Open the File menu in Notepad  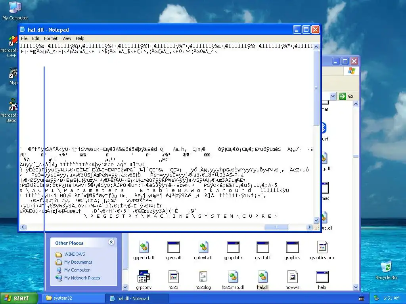(24, 38)
